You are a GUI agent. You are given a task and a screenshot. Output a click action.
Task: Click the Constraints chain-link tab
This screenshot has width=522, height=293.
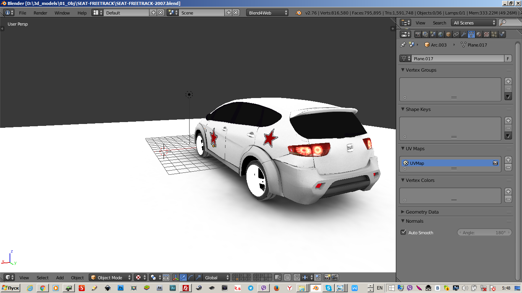pos(456,34)
